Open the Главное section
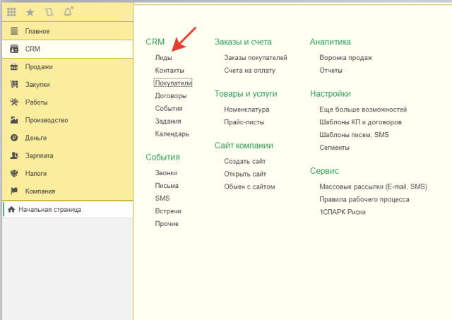This screenshot has width=452, height=320. [x=68, y=31]
